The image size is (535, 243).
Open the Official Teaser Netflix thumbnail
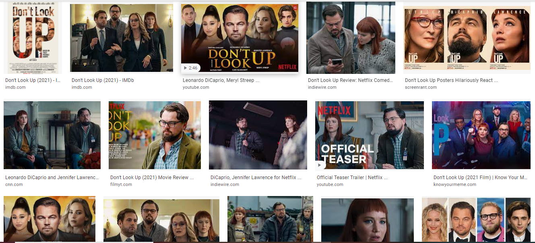(370, 135)
